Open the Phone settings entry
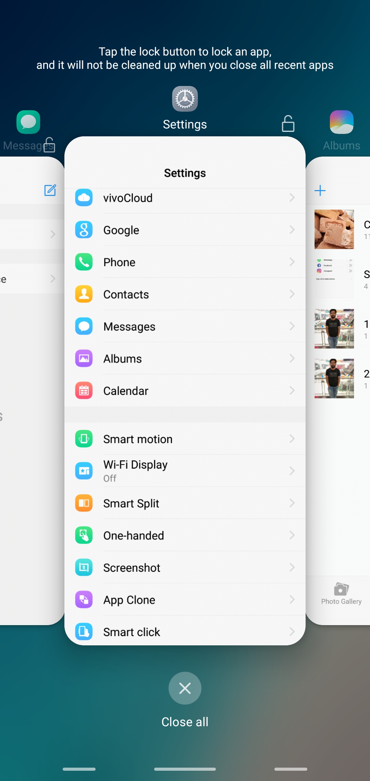This screenshot has width=370, height=781. (185, 262)
